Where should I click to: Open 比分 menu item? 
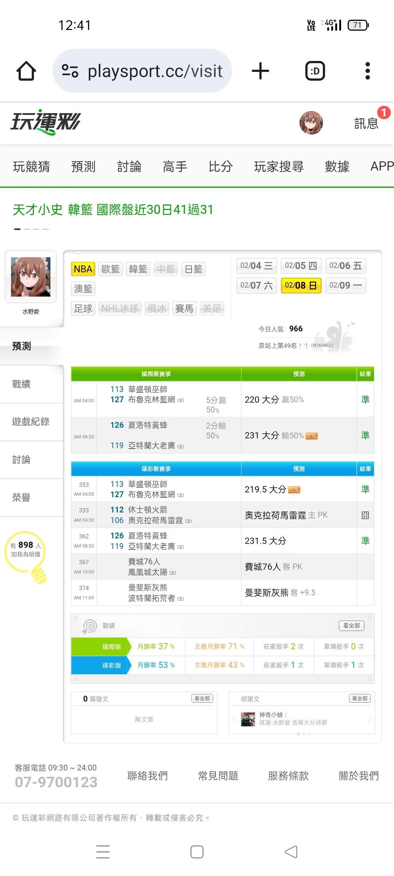coord(220,166)
